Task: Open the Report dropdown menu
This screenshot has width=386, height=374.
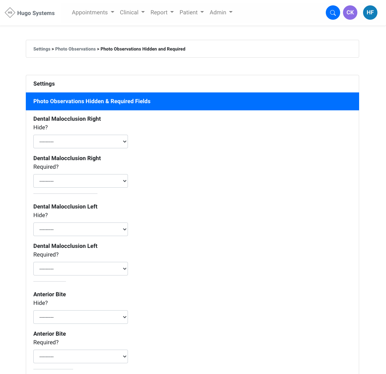Action: tap(162, 13)
